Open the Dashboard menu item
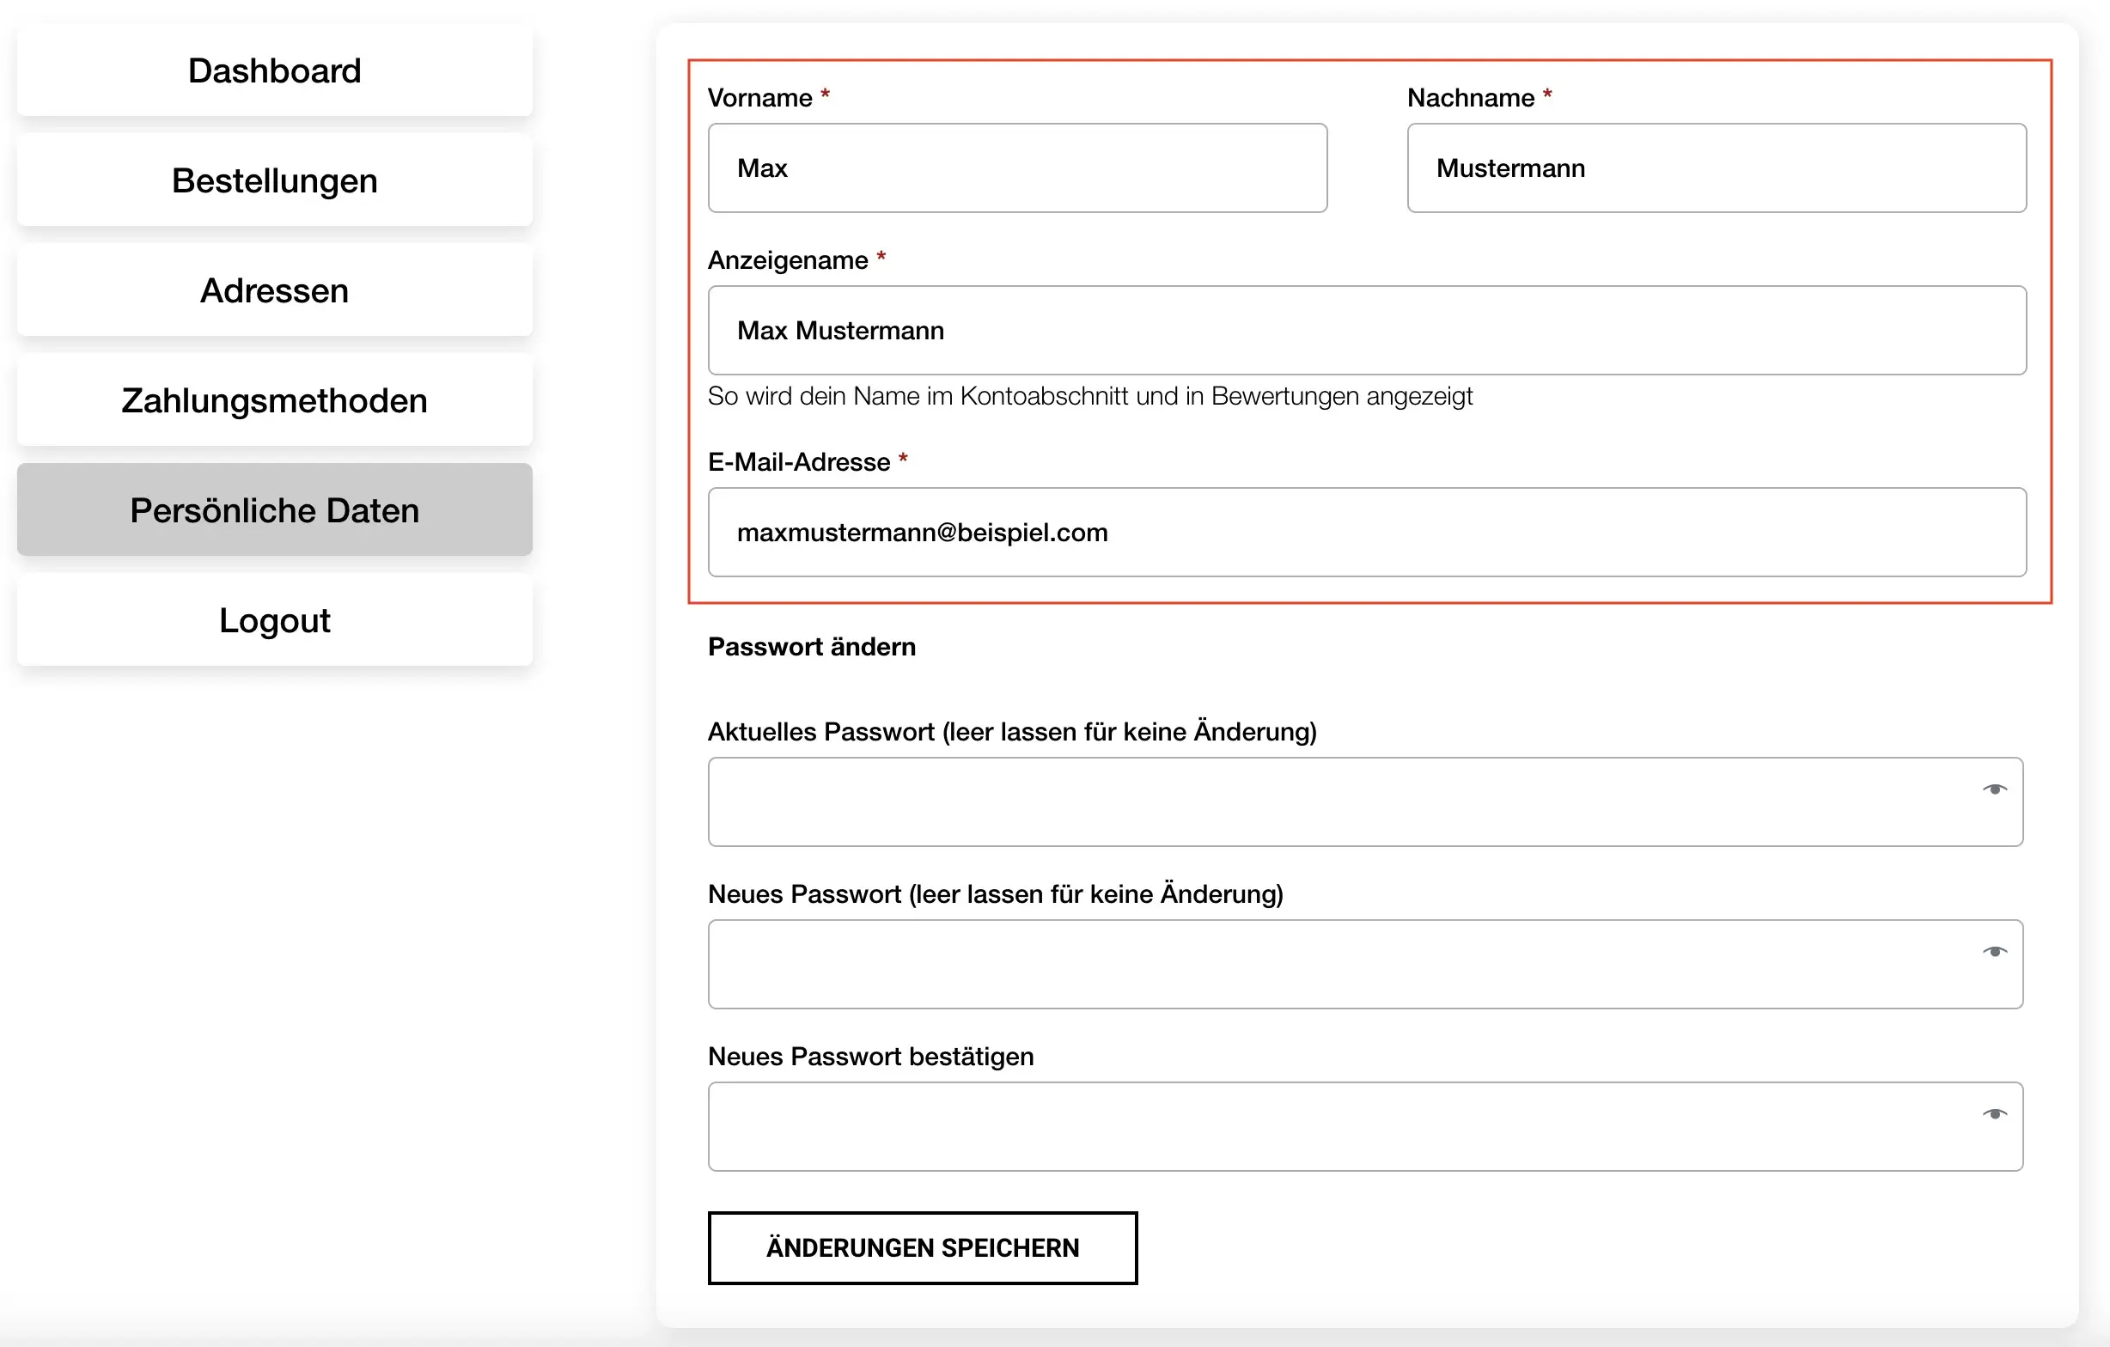Viewport: 2110px width, 1347px height. point(274,71)
